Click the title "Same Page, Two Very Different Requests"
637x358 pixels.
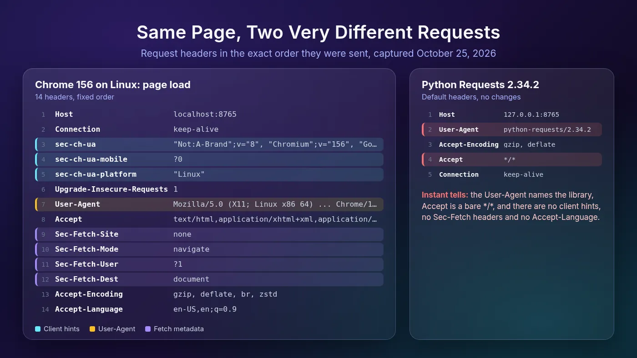tap(318, 33)
